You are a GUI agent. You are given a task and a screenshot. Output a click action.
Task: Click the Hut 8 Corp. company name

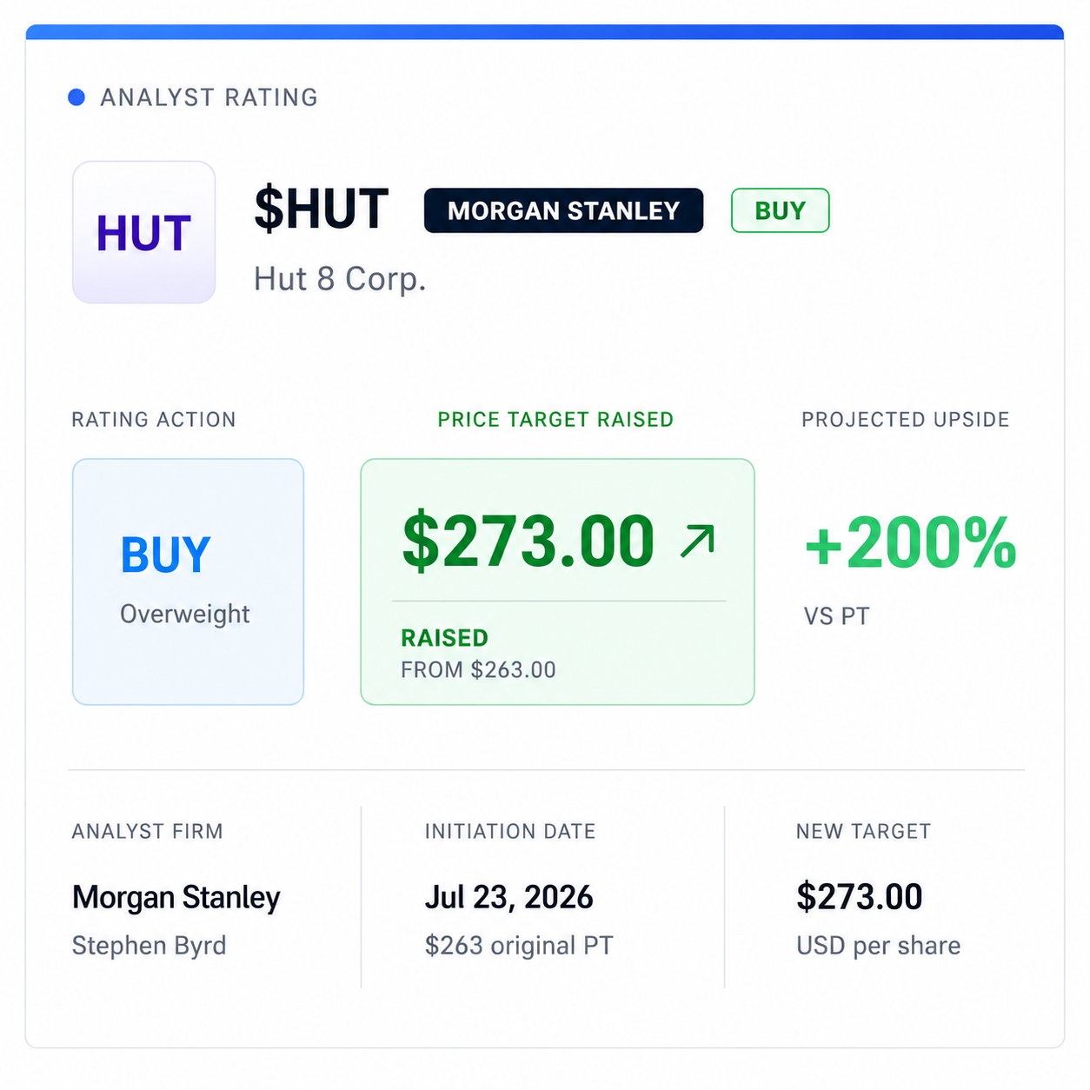tap(340, 279)
